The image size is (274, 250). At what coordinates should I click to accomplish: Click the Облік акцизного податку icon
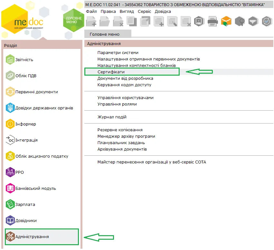pos(10,156)
